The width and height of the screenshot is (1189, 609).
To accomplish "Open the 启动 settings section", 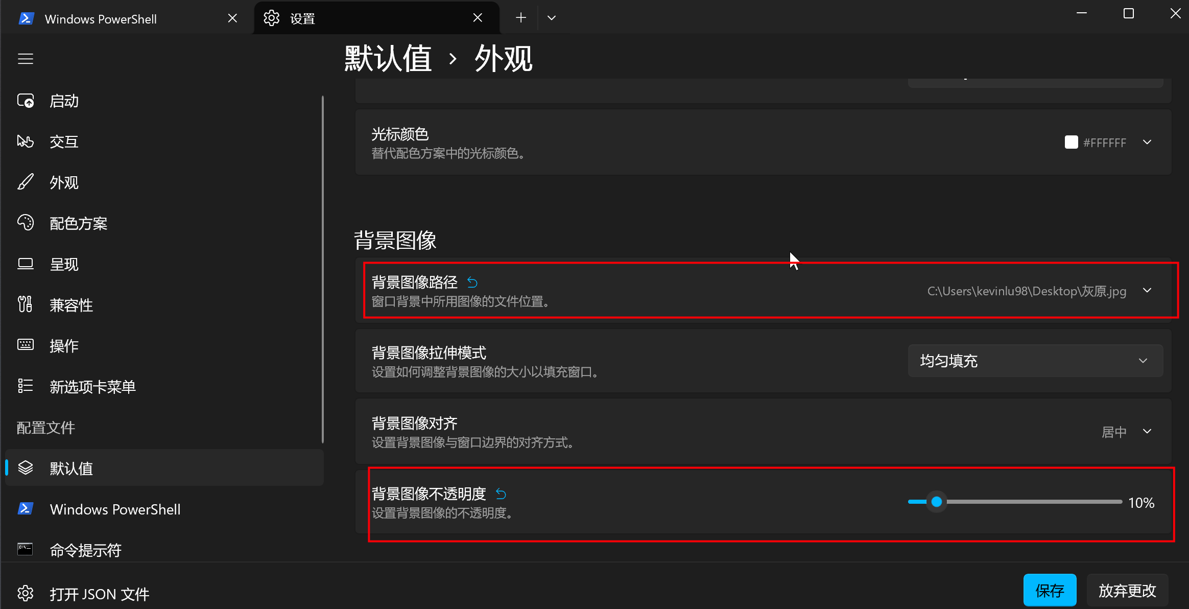I will tap(64, 100).
